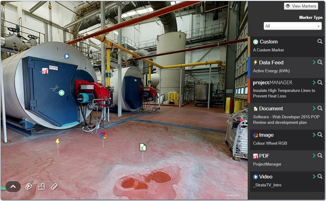The width and height of the screenshot is (326, 201).
Task: Locate Image marker with magnifier
Action: pyautogui.click(x=320, y=135)
